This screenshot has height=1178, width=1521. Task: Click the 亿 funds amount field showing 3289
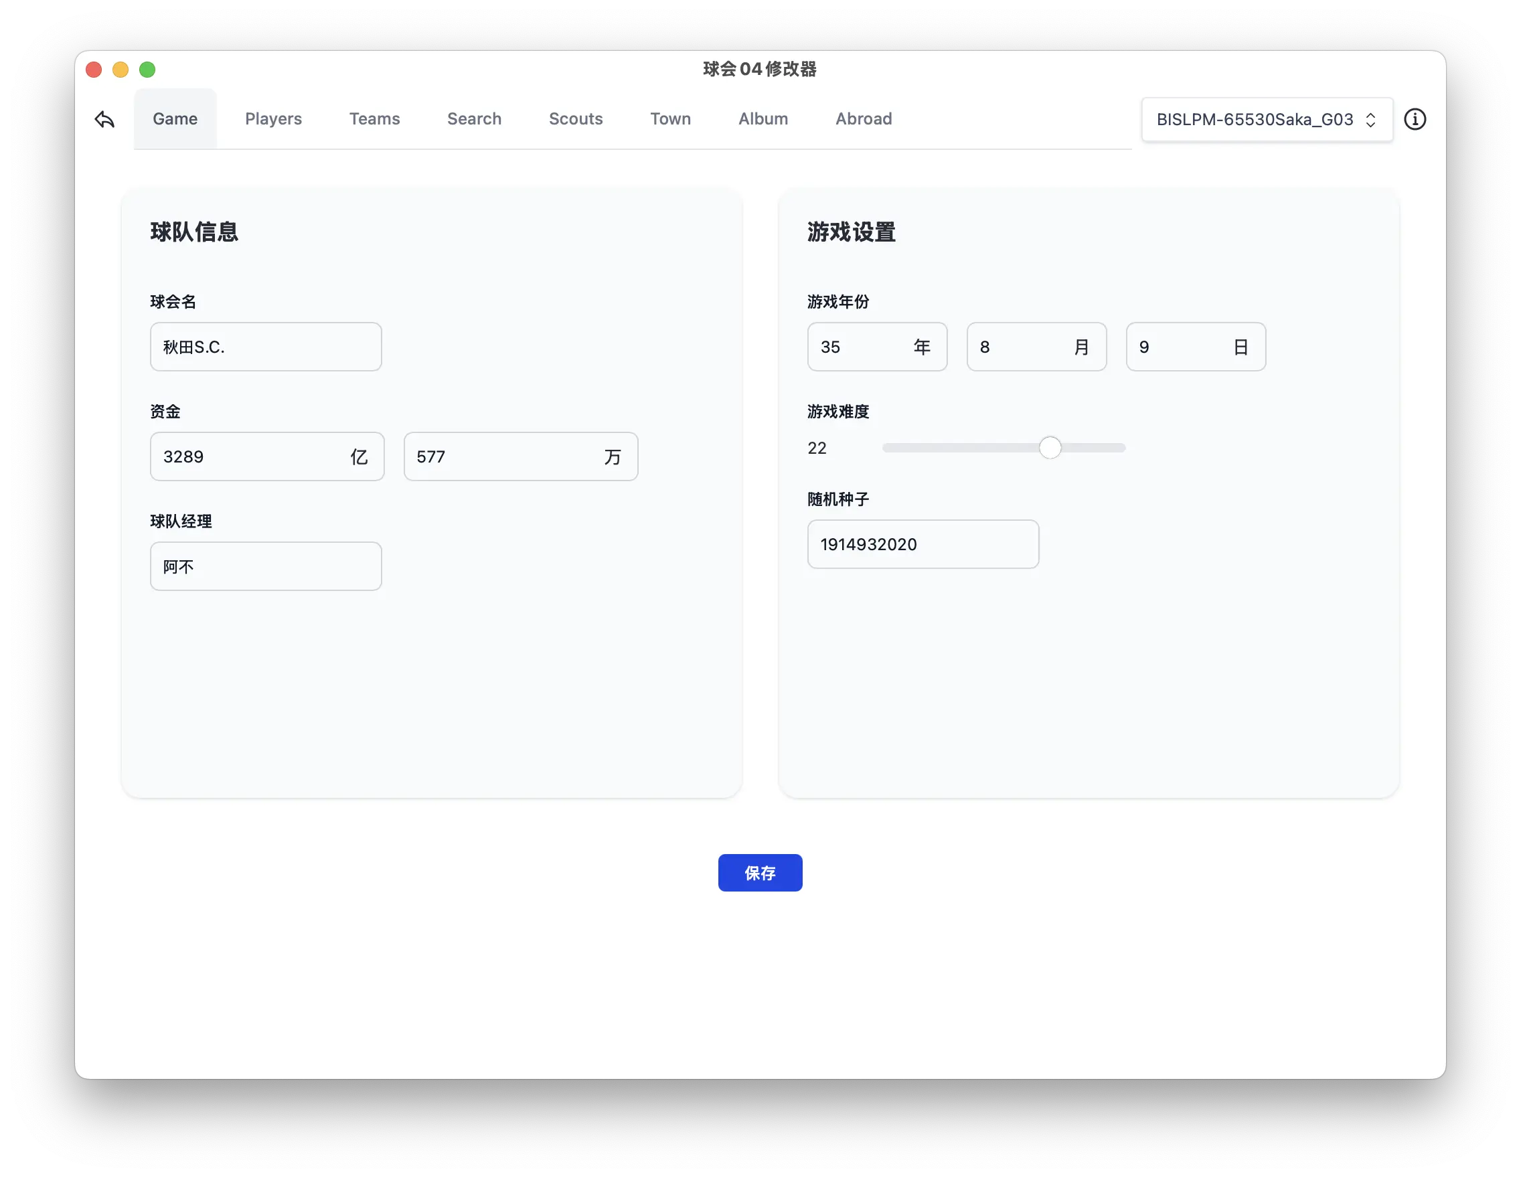266,456
